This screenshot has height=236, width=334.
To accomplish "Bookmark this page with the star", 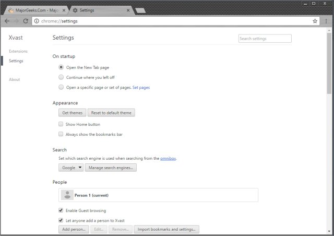I will pyautogui.click(x=315, y=21).
